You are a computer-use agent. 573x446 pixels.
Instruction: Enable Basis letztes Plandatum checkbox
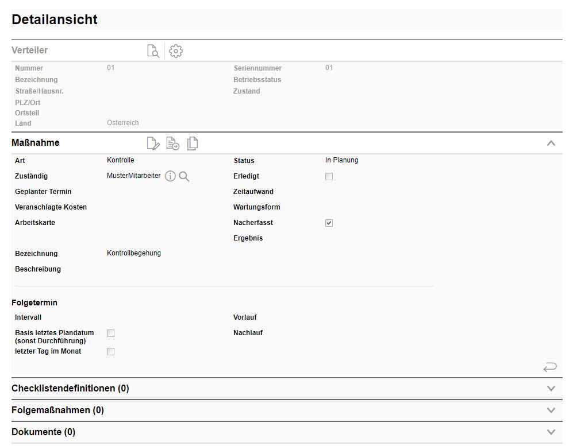111,333
